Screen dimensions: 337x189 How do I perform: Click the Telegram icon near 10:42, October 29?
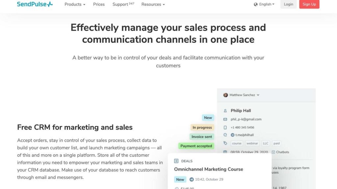point(192,179)
